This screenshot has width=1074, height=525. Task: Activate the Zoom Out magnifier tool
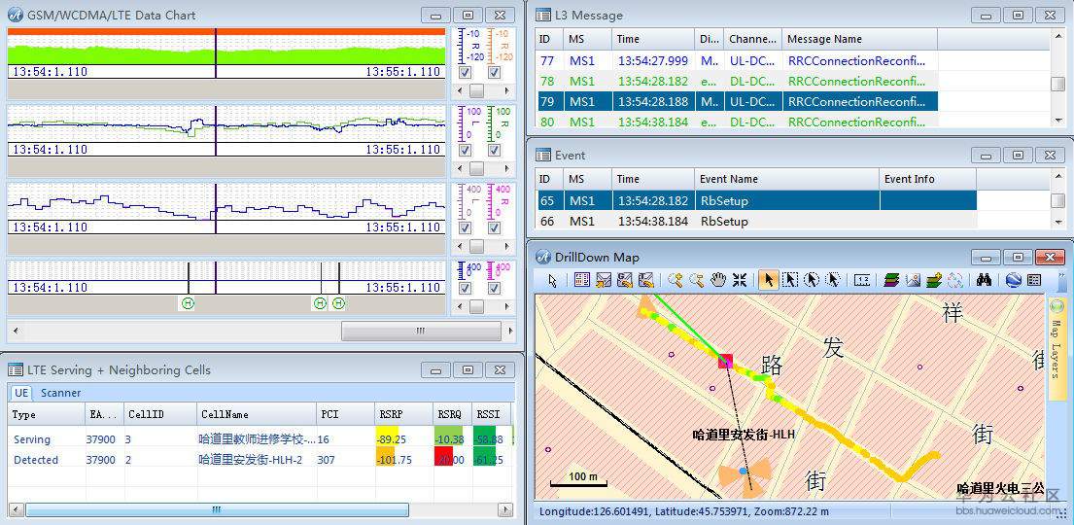coord(697,280)
